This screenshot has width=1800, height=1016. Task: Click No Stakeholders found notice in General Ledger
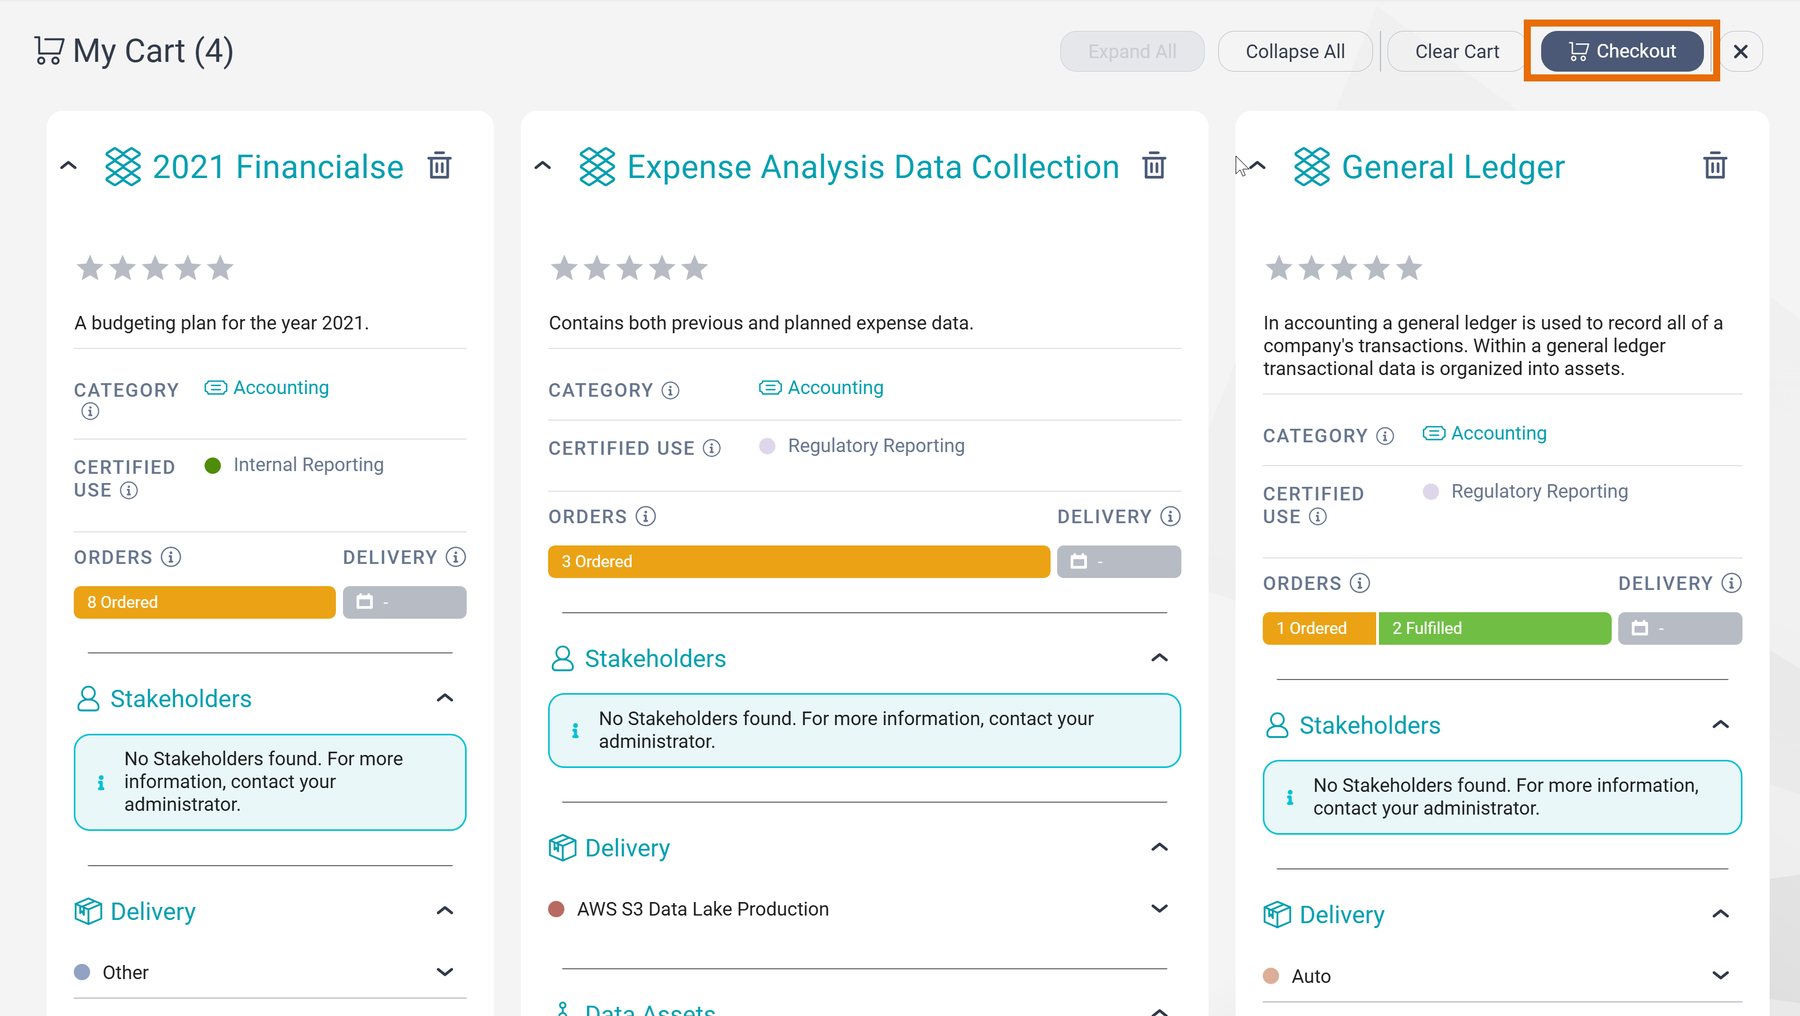point(1502,797)
